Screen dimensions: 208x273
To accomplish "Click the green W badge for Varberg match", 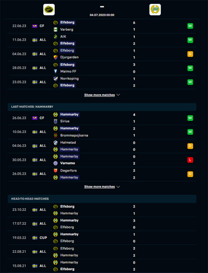I will (x=190, y=26).
